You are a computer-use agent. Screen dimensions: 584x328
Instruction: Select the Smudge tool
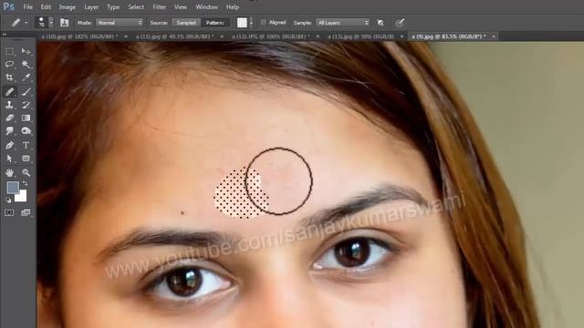pyautogui.click(x=10, y=131)
